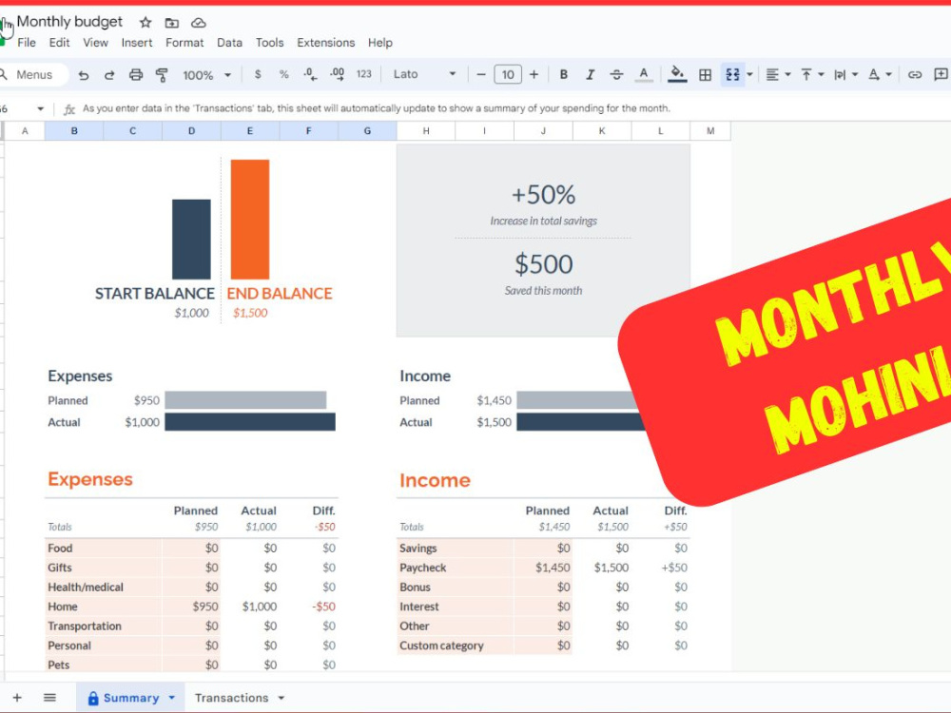Toggle bold formatting

[x=563, y=74]
